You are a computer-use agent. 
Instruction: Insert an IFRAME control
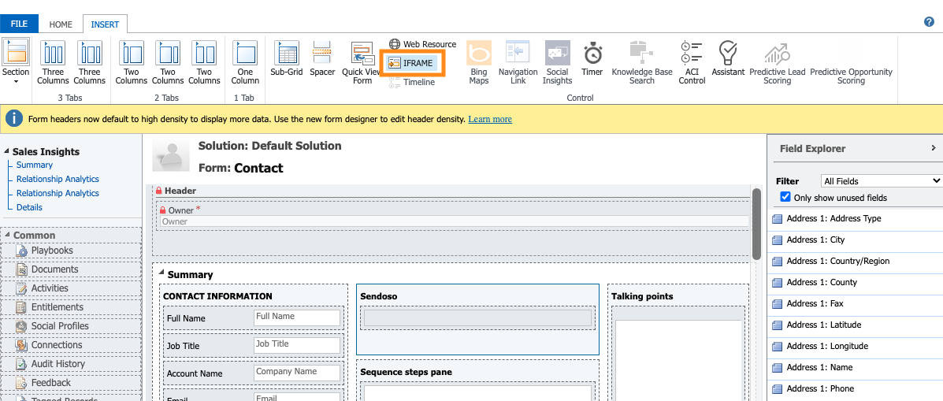pyautogui.click(x=411, y=63)
